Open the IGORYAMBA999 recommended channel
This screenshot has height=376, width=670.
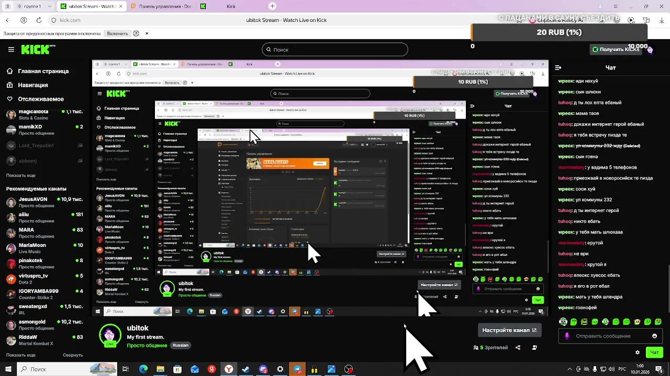pos(44,294)
